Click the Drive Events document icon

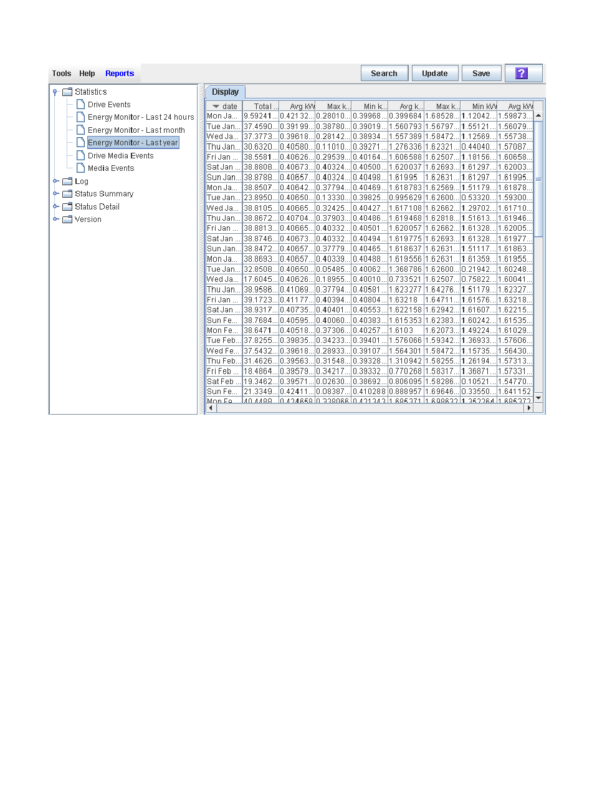pyautogui.click(x=80, y=105)
